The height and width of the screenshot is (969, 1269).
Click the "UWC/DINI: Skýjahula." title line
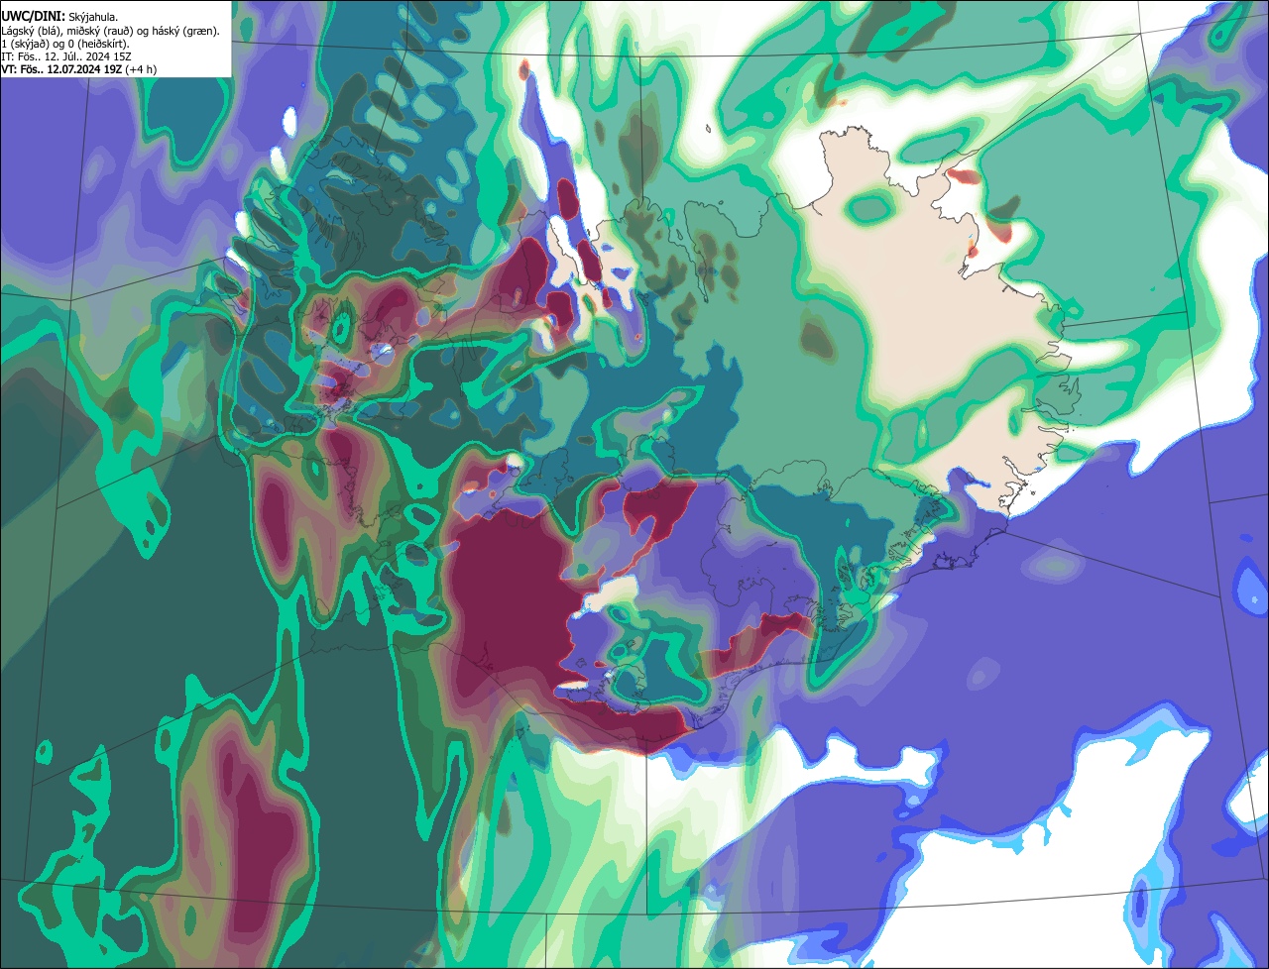pyautogui.click(x=59, y=17)
